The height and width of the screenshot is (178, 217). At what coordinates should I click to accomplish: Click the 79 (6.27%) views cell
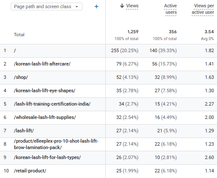point(127,64)
